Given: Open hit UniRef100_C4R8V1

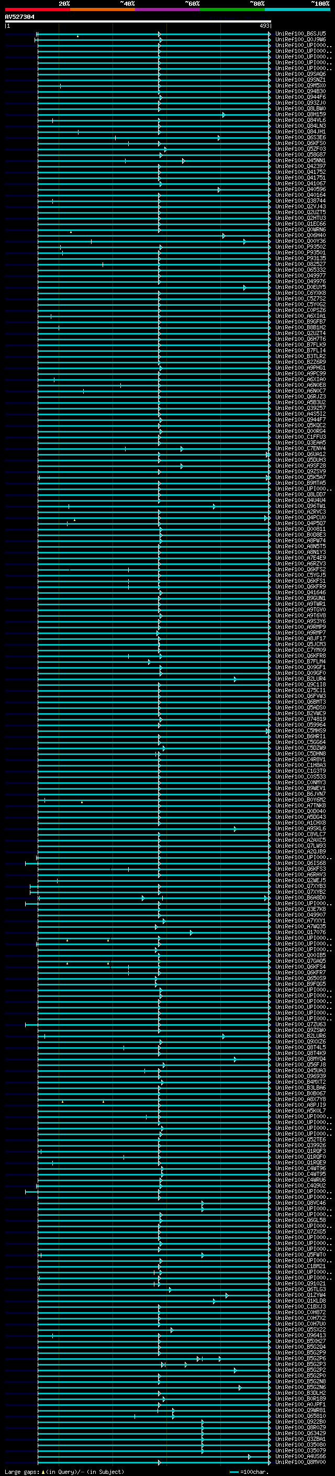Looking at the screenshot, I should tap(300, 760).
